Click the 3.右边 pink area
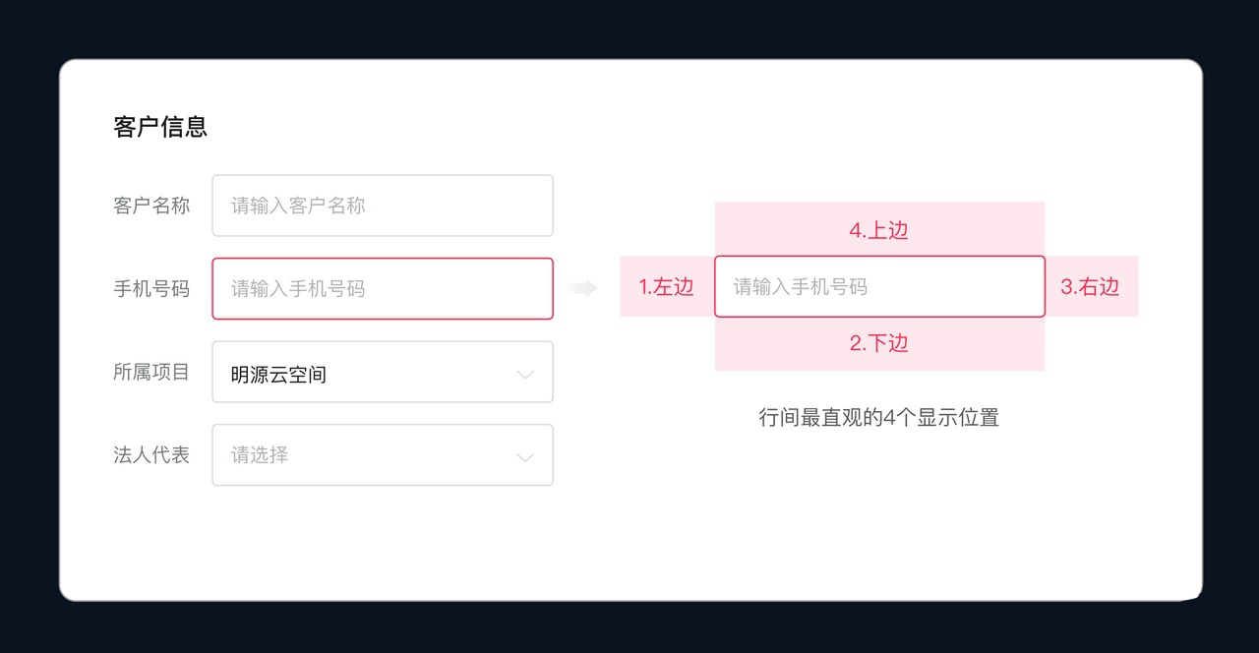The width and height of the screenshot is (1259, 653). (1090, 287)
